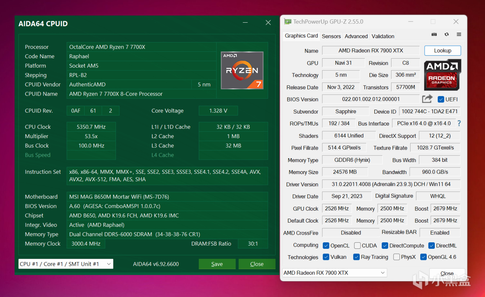The width and height of the screenshot is (485, 297).
Task: Click the AMD Radeon Graphics logo
Action: pos(442,75)
